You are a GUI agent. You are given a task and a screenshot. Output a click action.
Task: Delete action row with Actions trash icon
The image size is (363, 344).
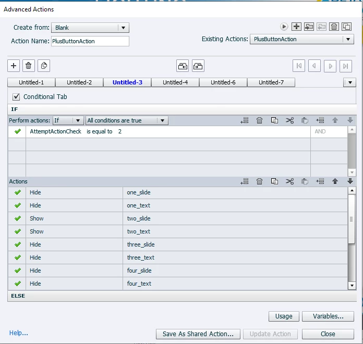point(260,181)
